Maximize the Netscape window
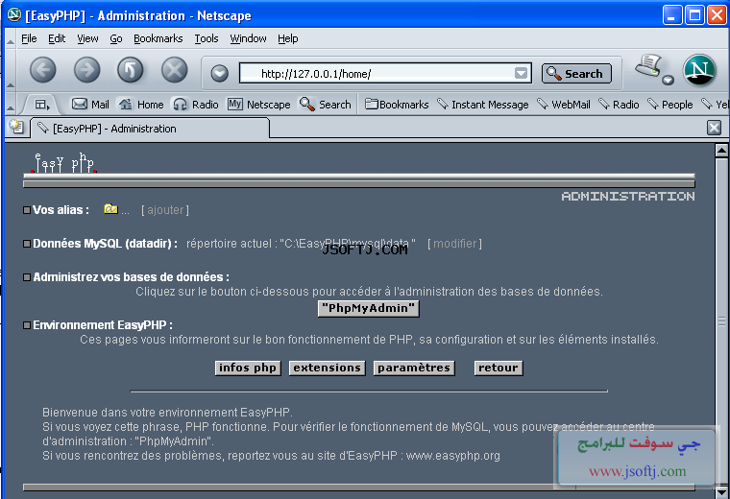The height and width of the screenshot is (499, 730). (694, 15)
